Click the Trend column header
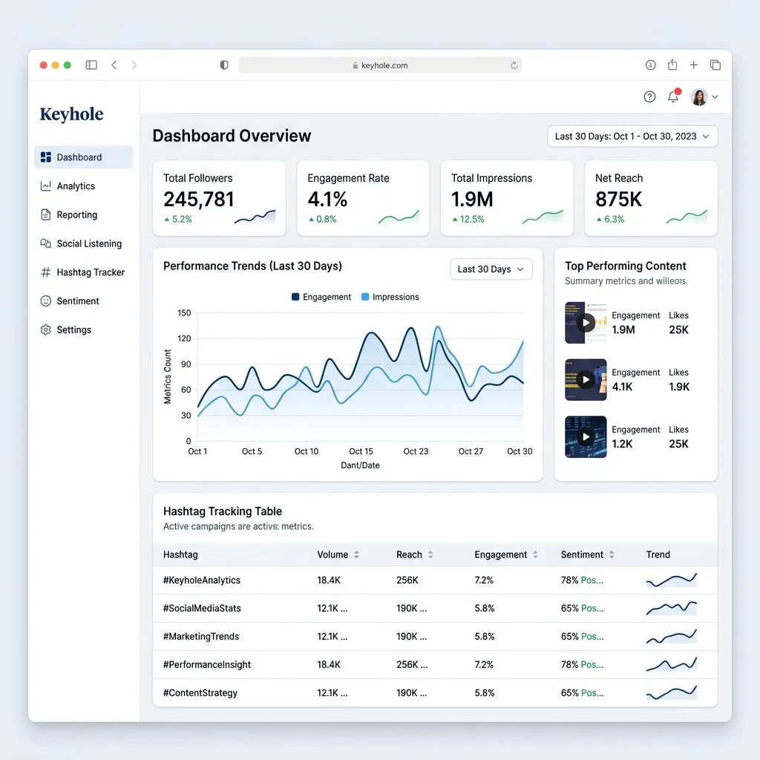 pyautogui.click(x=658, y=554)
